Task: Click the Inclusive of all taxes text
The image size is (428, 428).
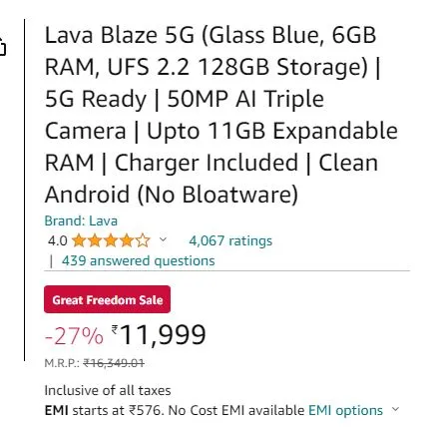Action: (108, 390)
